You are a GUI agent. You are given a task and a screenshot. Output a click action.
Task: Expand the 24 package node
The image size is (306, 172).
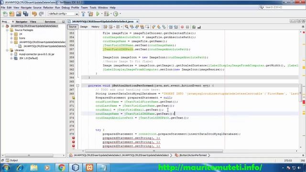coord(11,34)
